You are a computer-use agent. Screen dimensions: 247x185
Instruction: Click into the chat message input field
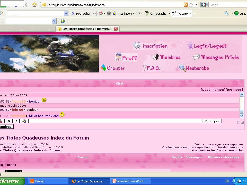(115, 121)
